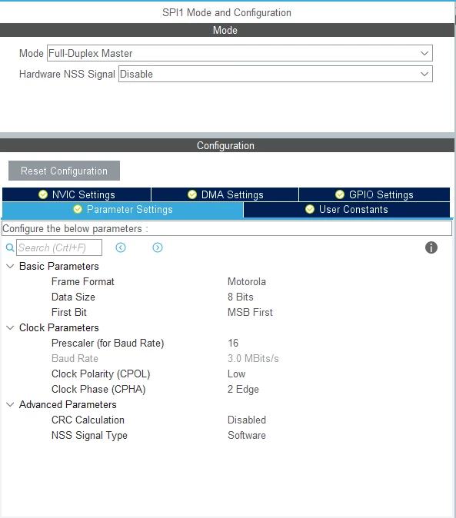Click the Clock Polarity (CPOL) label

[101, 374]
